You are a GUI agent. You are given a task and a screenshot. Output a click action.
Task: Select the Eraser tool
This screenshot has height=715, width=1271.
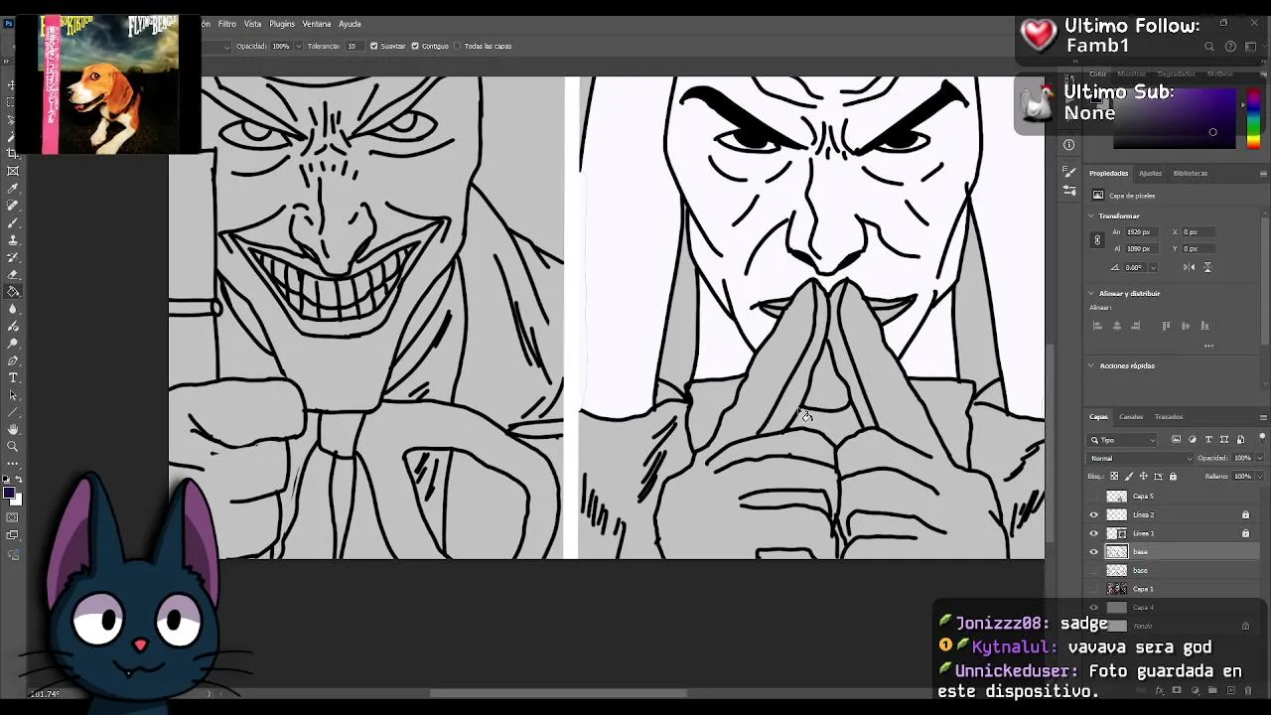[13, 274]
